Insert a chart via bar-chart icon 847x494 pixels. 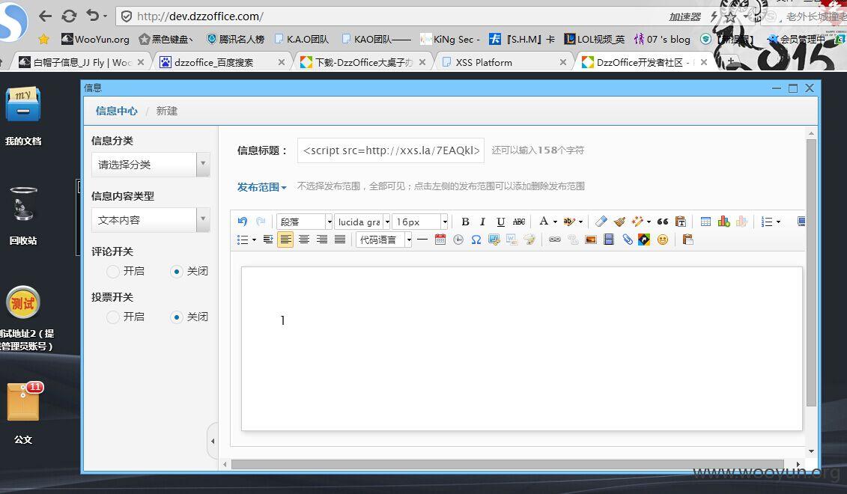point(724,222)
